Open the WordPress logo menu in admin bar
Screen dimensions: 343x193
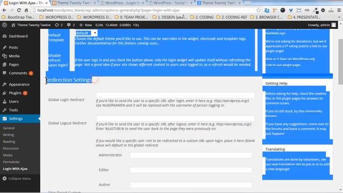pos(4,25)
